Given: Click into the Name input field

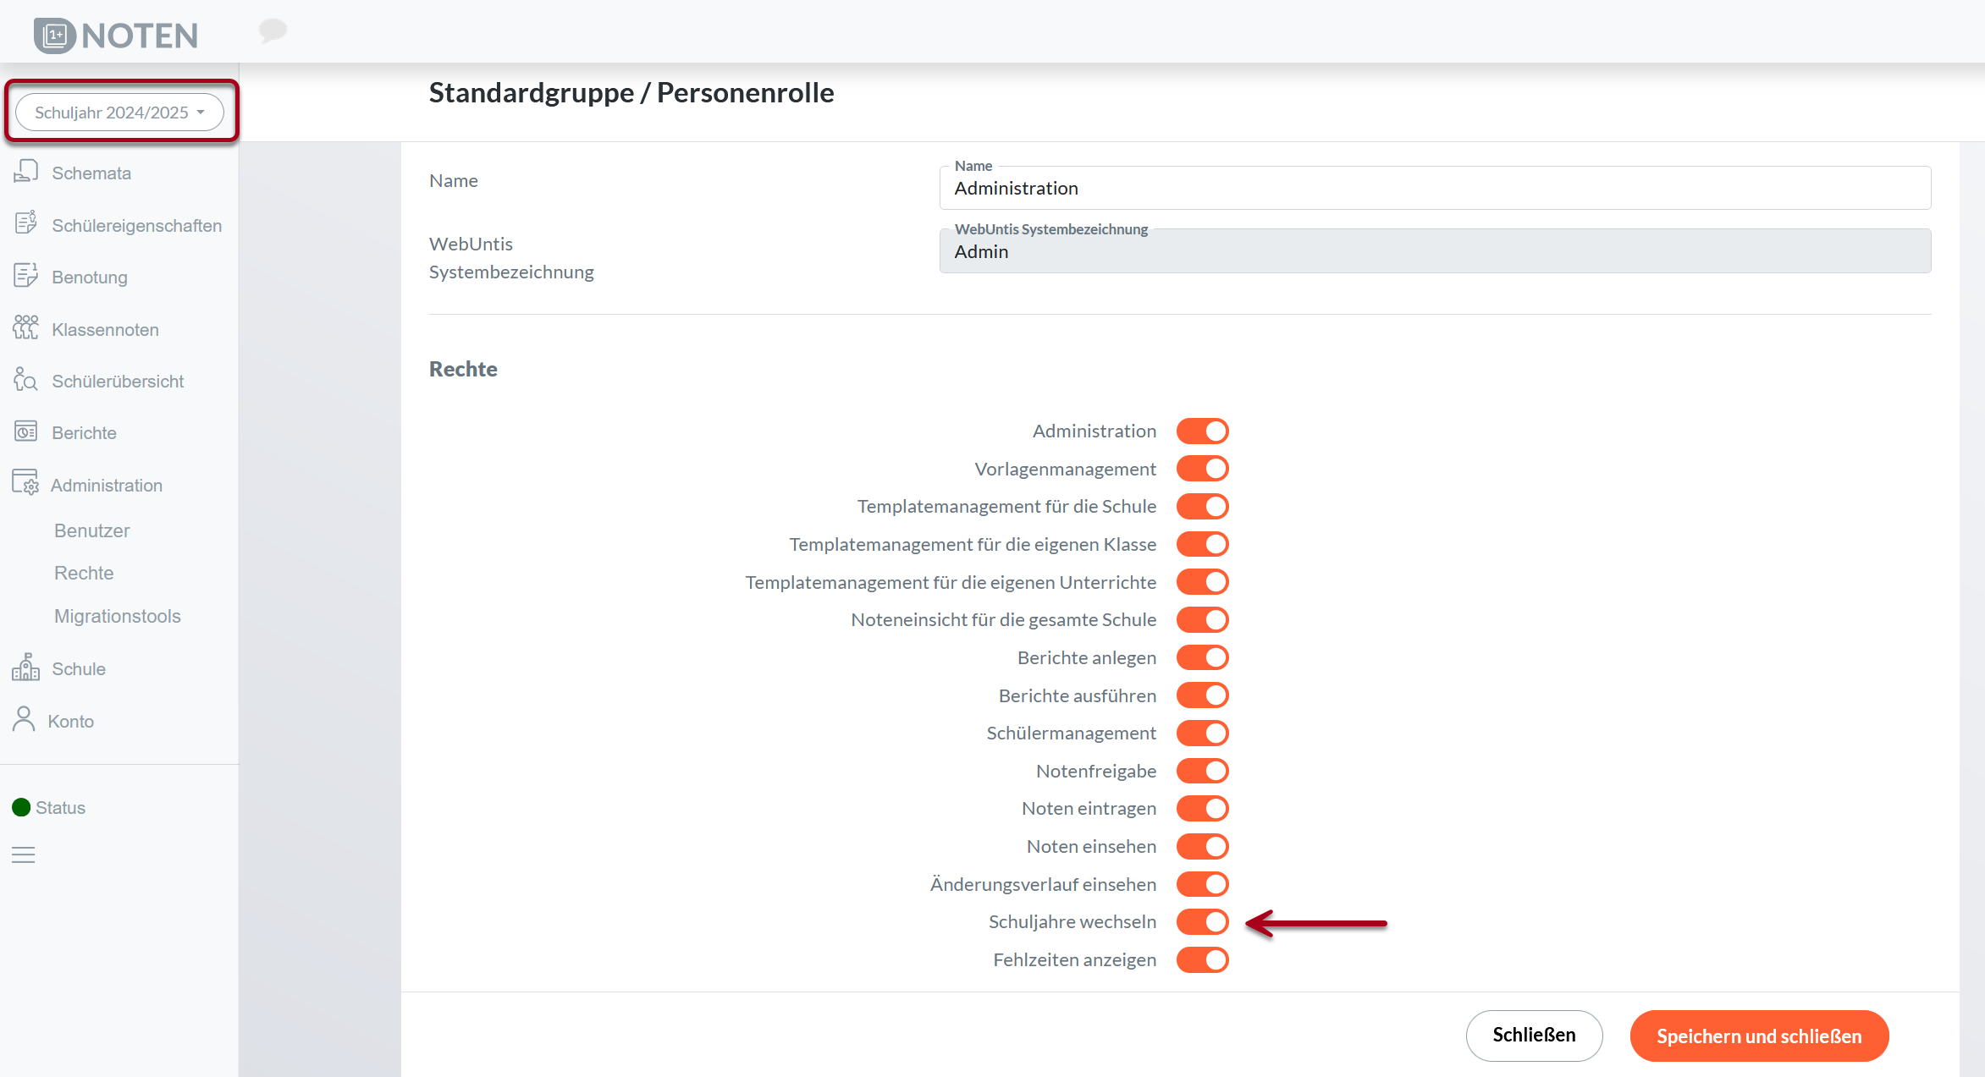Looking at the screenshot, I should tap(1435, 189).
